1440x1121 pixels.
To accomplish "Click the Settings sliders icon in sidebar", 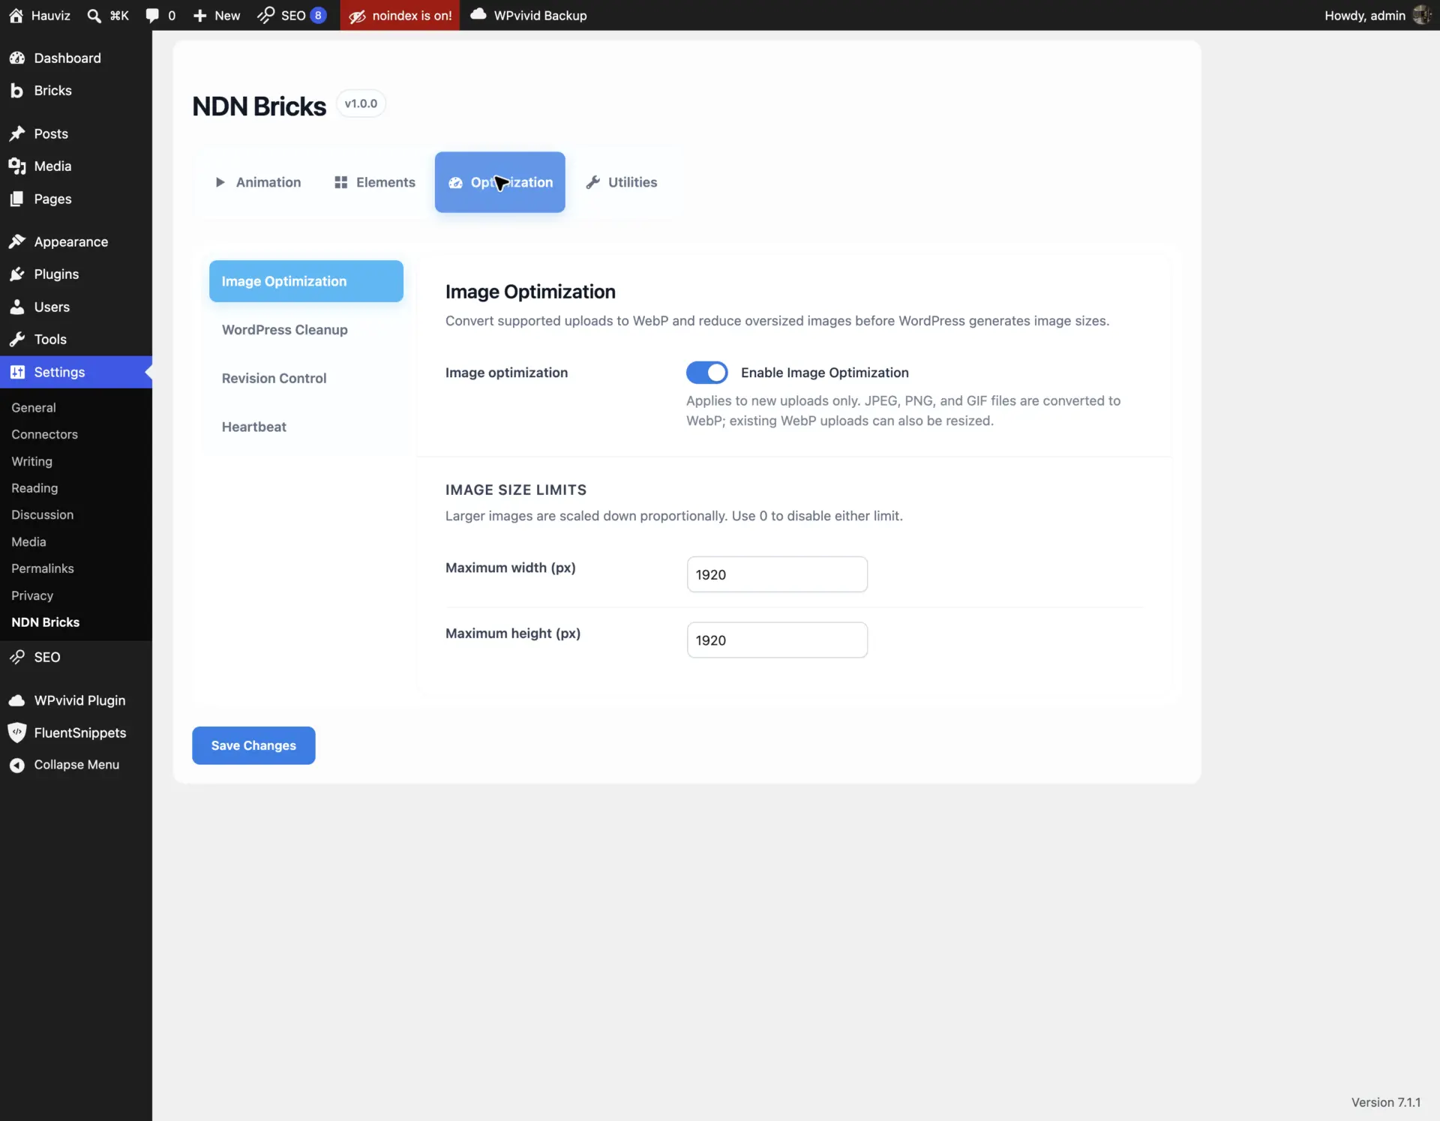I will tap(17, 372).
